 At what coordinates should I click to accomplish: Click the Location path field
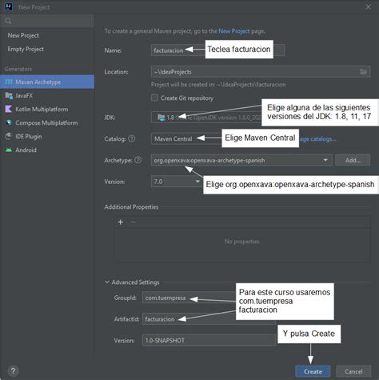[x=261, y=72]
